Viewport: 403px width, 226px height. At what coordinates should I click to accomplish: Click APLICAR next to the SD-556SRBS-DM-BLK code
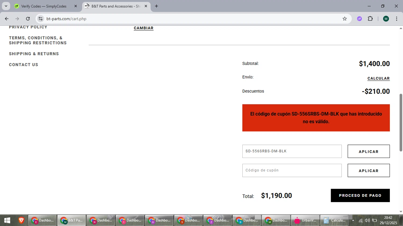[369, 151]
